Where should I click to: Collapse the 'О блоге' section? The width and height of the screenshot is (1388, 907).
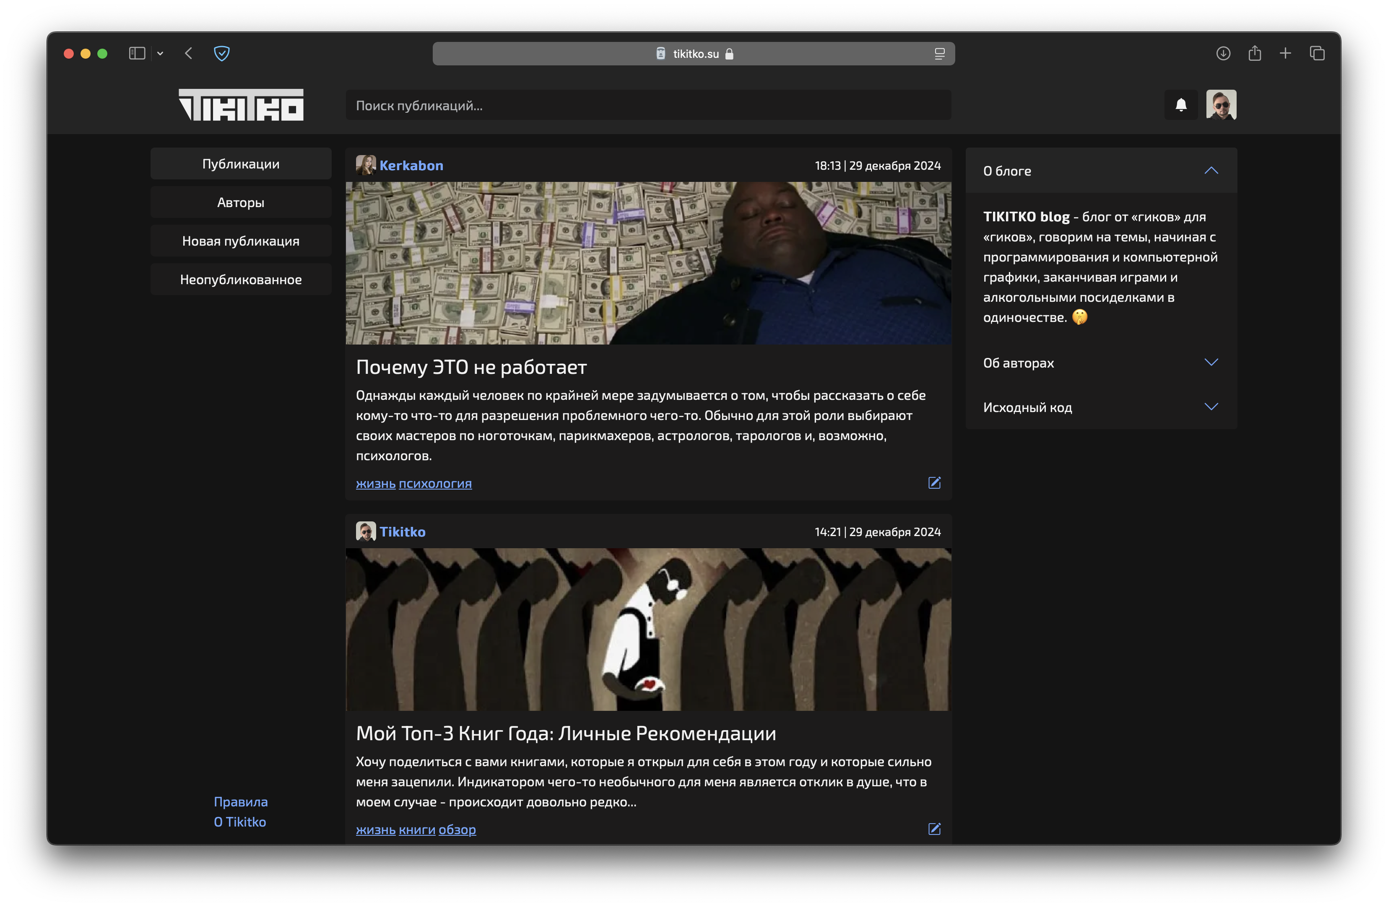pyautogui.click(x=1211, y=171)
